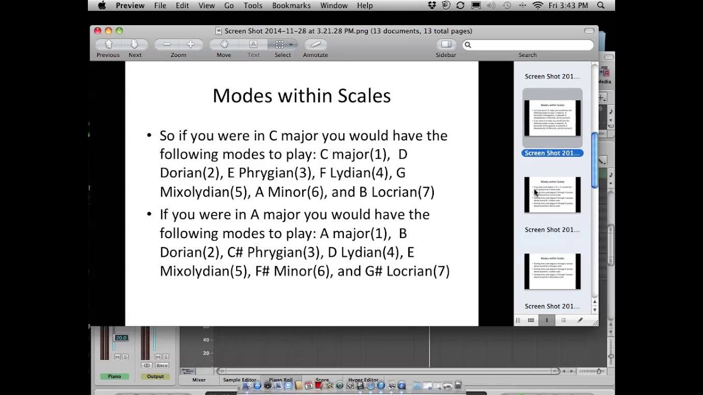Click the Zoom in plus button
The image size is (703, 395).
[x=191, y=44]
